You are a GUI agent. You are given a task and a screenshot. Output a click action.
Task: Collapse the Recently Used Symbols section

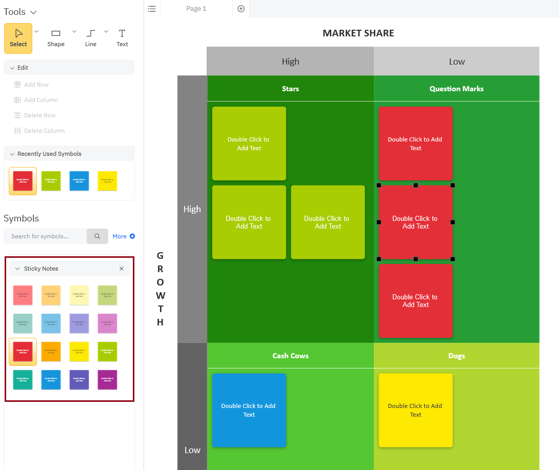tap(12, 154)
